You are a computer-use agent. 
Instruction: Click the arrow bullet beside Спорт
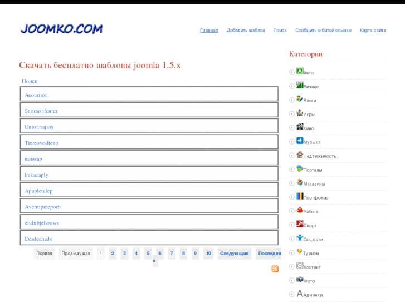point(291,225)
